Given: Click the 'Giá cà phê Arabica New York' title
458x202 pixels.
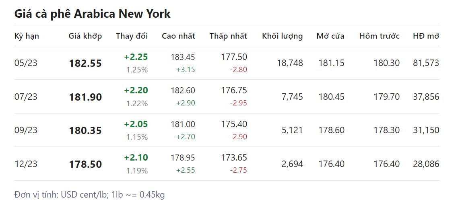Looking at the screenshot, I should click(92, 14).
